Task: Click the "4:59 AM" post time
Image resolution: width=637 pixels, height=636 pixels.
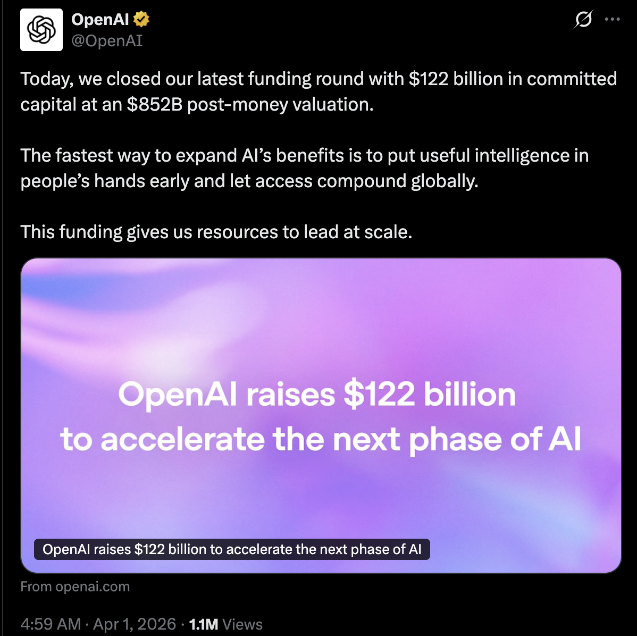Action: pos(51,624)
